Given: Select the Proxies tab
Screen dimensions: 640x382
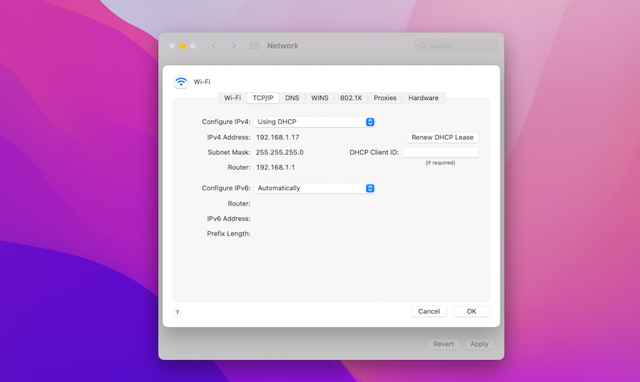Looking at the screenshot, I should click(384, 98).
